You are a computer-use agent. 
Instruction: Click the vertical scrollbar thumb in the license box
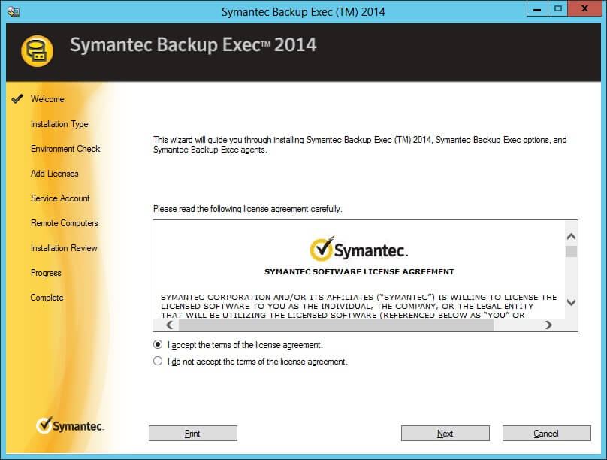click(571, 251)
